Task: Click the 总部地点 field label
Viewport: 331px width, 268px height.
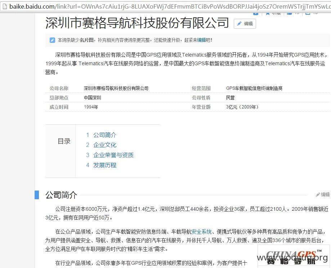Action: tap(59, 98)
